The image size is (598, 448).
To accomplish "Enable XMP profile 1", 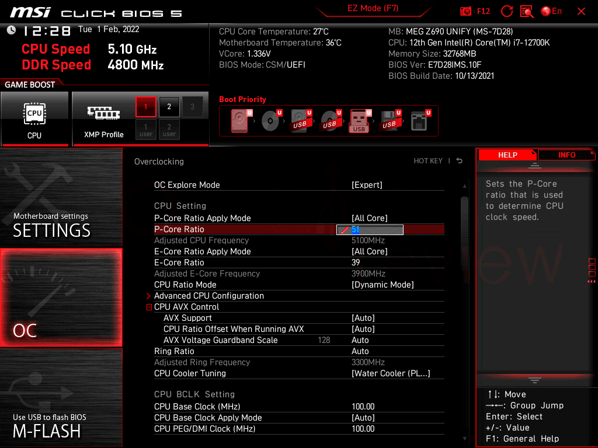I will (145, 107).
